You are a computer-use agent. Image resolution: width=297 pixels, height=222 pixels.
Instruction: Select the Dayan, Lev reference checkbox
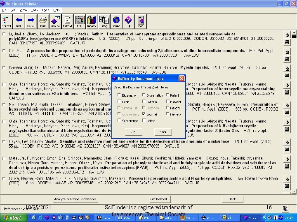(x=4, y=141)
